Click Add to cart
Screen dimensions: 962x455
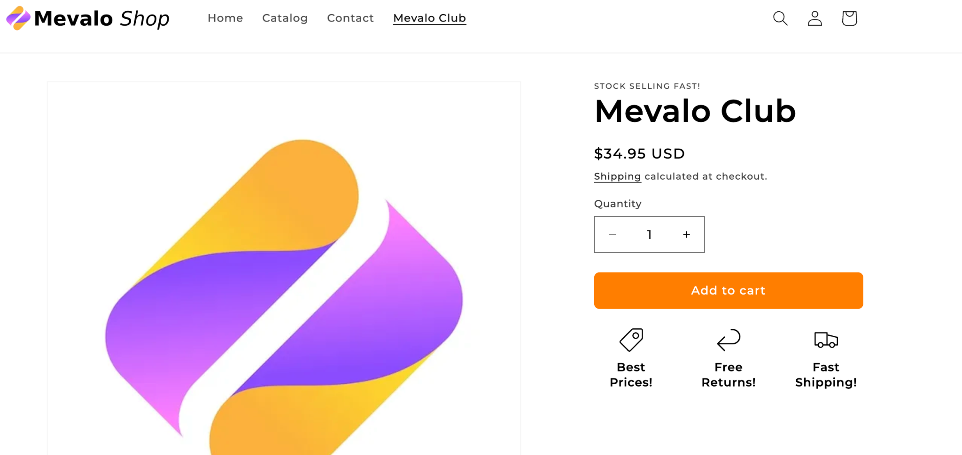[x=728, y=290]
